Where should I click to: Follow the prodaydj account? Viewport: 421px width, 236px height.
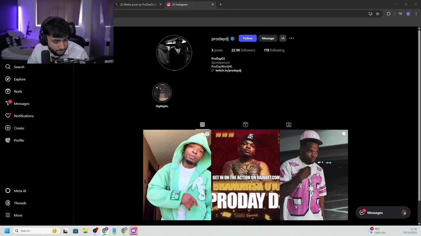[248, 38]
